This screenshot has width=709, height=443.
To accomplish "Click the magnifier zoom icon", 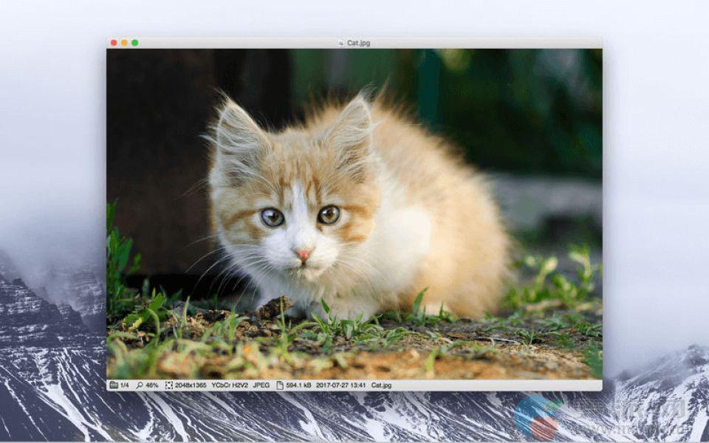I will point(139,385).
